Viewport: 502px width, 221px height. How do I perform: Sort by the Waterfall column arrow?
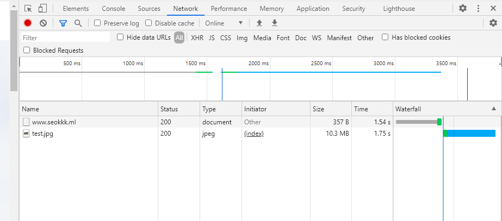pyautogui.click(x=494, y=109)
